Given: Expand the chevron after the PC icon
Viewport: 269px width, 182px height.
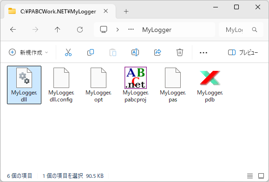Looking at the screenshot, I should coord(118,30).
